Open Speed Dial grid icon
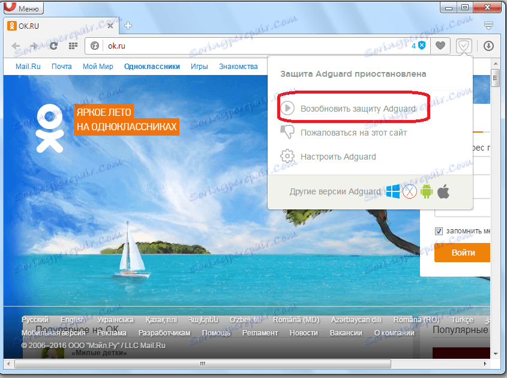507x378 pixels. 73,46
